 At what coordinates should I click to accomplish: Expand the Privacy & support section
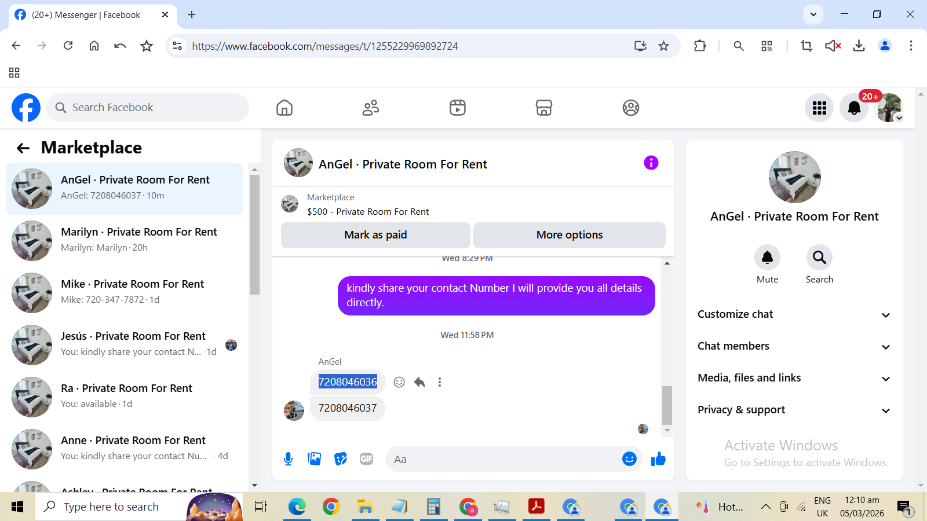click(794, 410)
